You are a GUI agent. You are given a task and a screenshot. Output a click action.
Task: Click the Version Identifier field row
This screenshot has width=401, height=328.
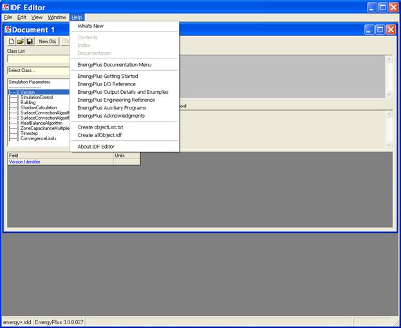[73, 162]
